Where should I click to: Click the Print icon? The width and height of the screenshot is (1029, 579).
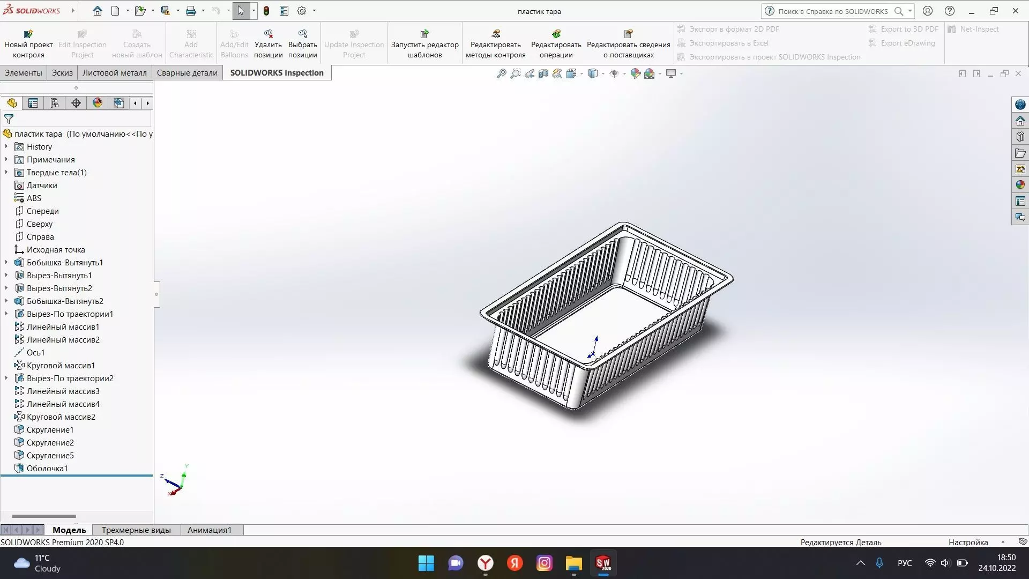pyautogui.click(x=191, y=11)
